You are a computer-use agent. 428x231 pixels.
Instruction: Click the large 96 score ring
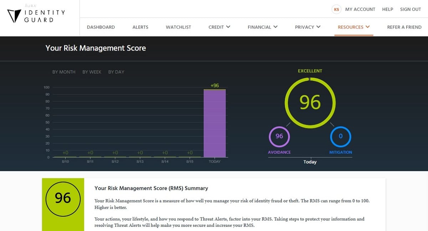coord(310,103)
